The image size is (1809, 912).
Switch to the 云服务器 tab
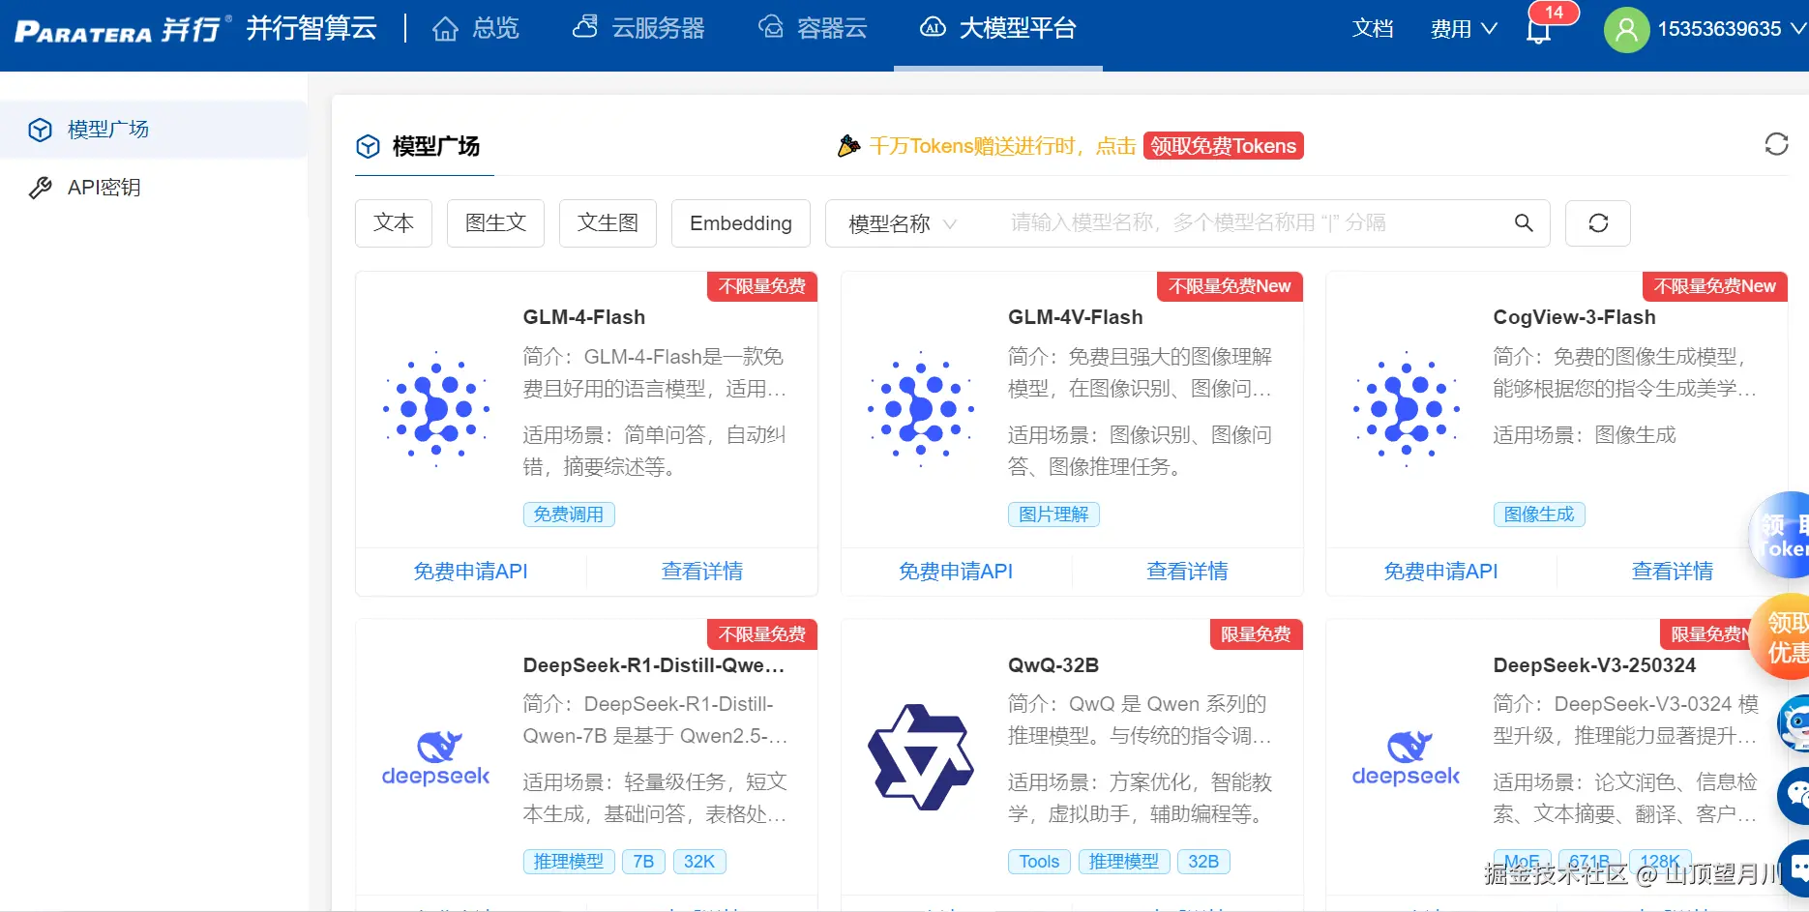638,29
